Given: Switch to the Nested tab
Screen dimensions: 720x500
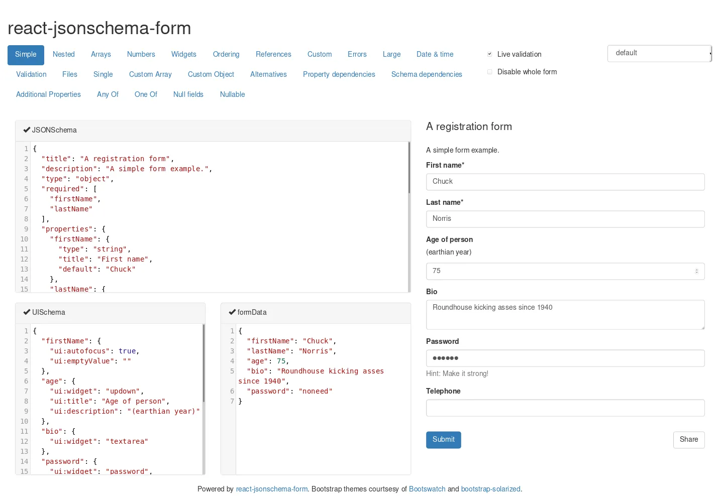Looking at the screenshot, I should coord(63,54).
